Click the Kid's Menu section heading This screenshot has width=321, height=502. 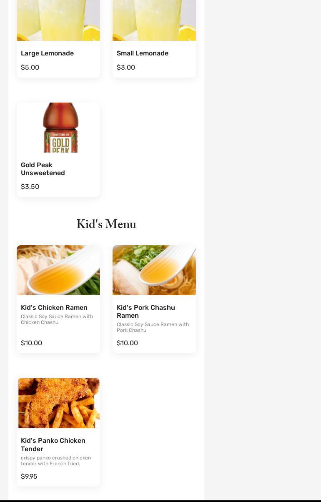[106, 224]
